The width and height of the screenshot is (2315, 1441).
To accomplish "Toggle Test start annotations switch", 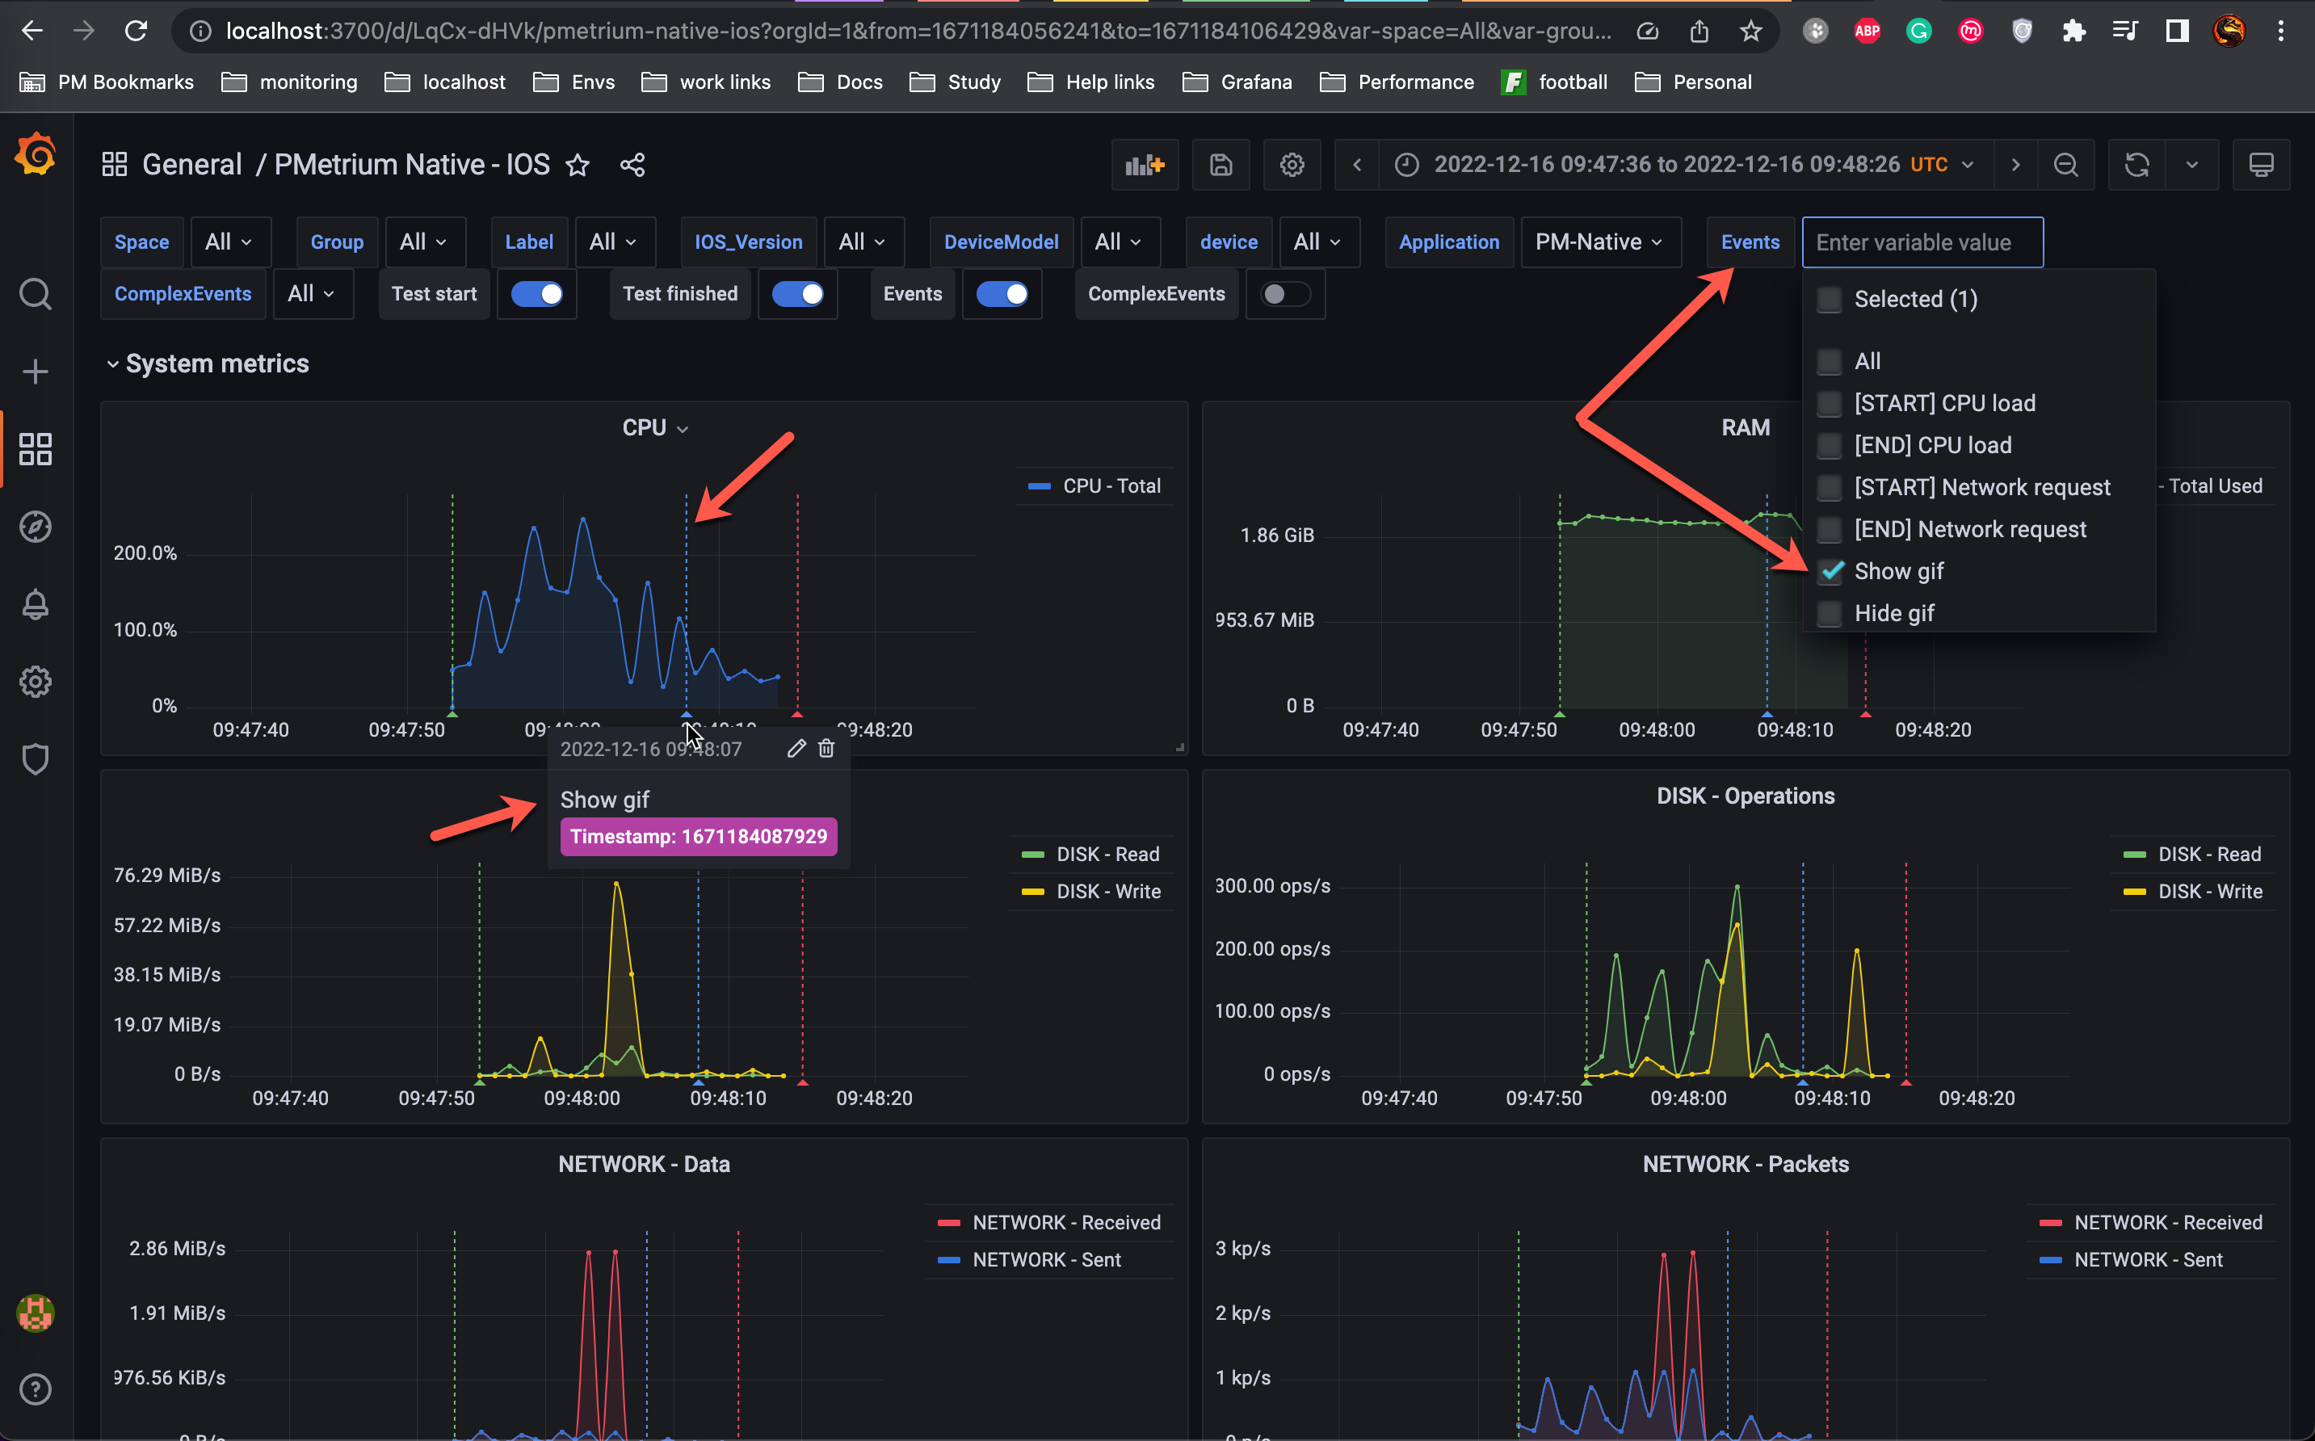I will [537, 295].
